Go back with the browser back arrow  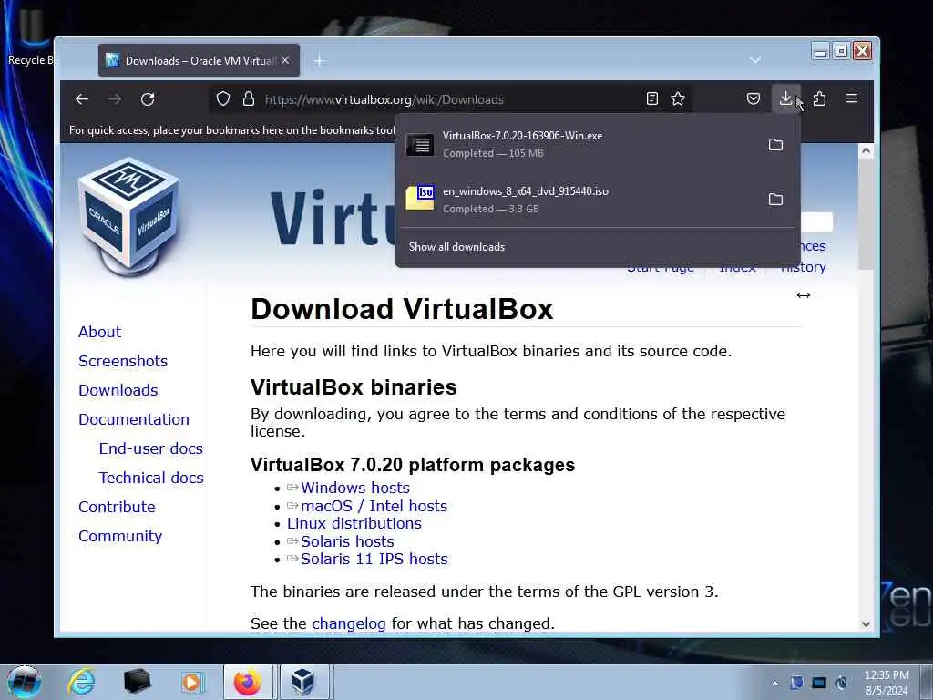coord(82,98)
